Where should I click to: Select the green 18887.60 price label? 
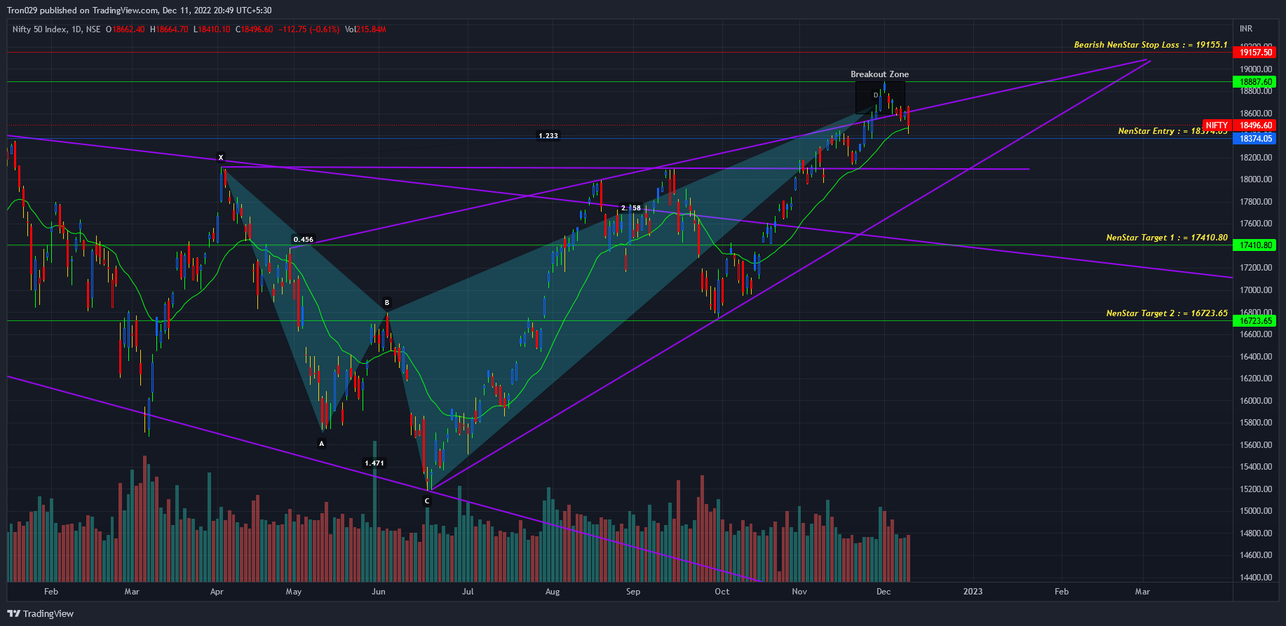point(1255,82)
